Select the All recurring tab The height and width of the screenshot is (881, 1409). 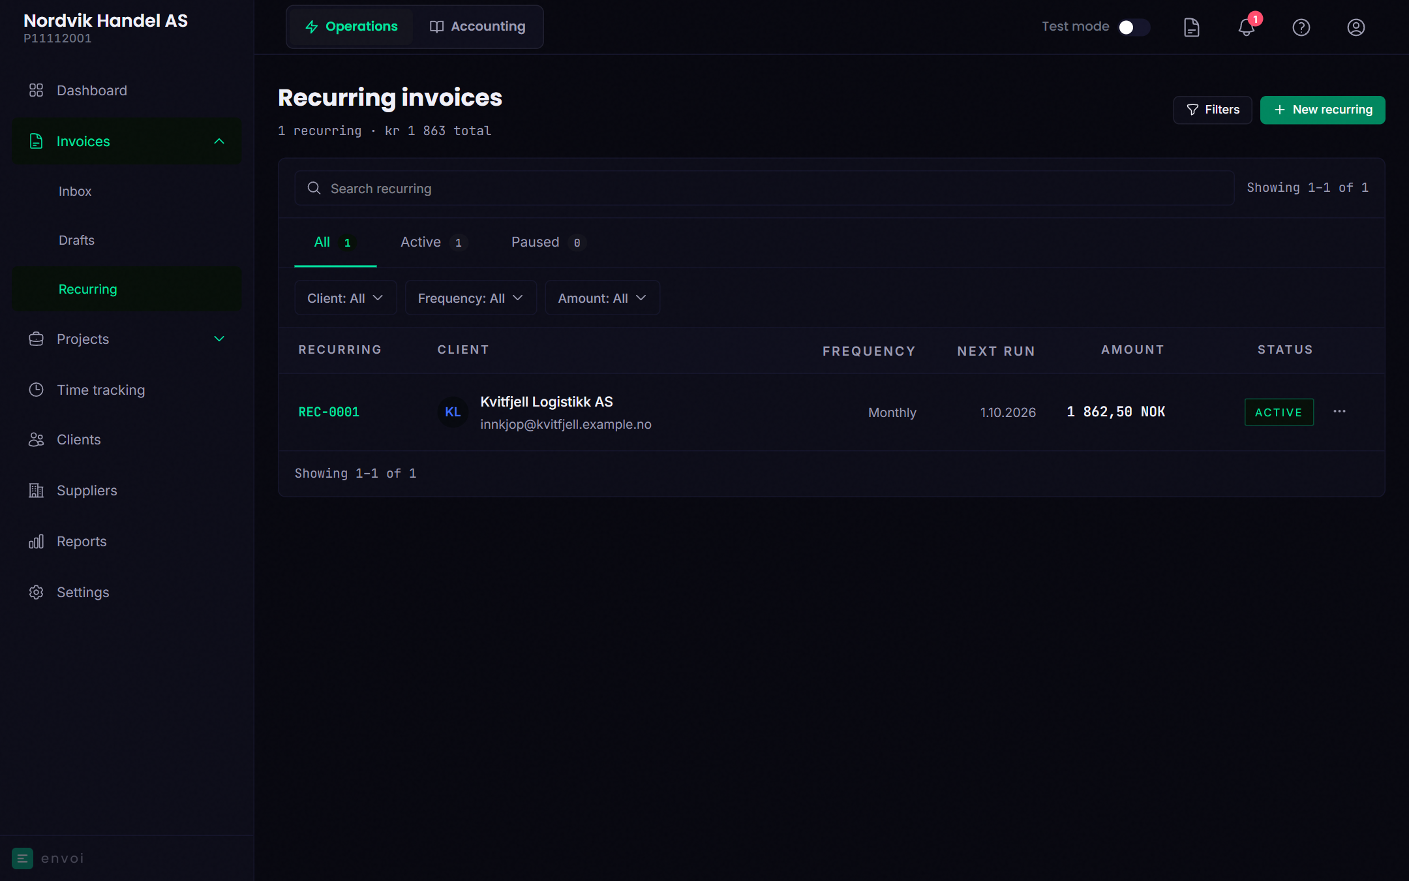pos(335,242)
